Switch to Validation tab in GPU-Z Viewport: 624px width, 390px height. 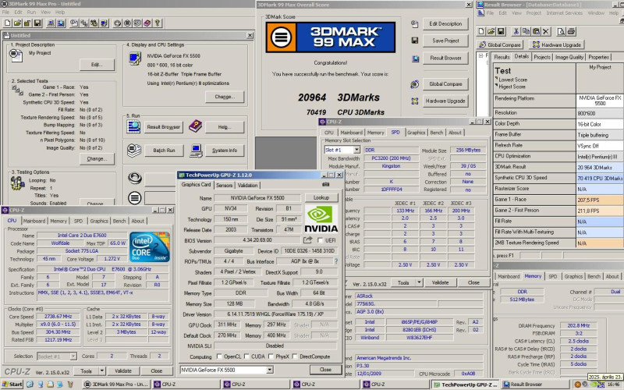point(247,185)
